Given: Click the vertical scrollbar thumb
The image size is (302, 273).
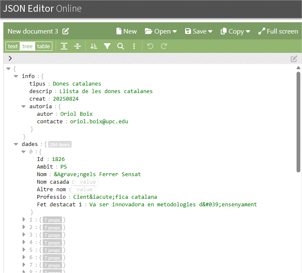Looking at the screenshot, I should coord(298,122).
